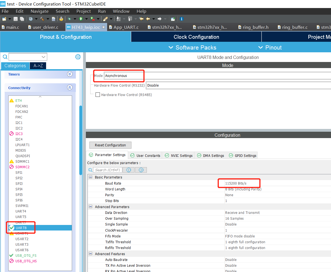Screen dimensions: 331x272
Task: Select the UART4 peripheral
Action: pyautogui.click(x=21, y=211)
